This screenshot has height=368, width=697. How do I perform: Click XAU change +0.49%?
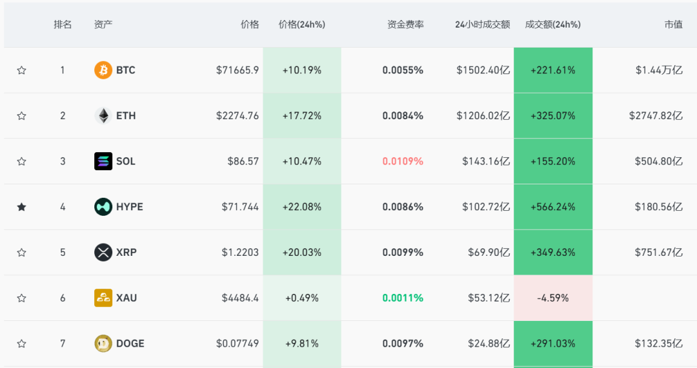coord(302,298)
